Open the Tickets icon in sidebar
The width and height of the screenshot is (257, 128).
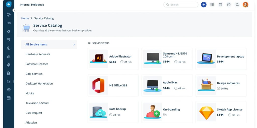9,23
